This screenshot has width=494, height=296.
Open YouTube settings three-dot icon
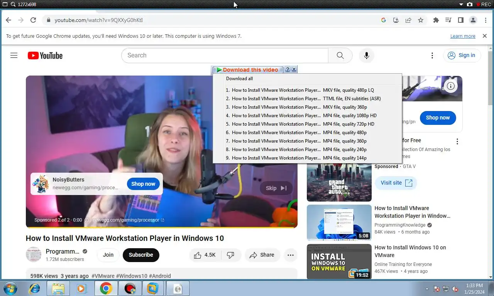pyautogui.click(x=432, y=55)
